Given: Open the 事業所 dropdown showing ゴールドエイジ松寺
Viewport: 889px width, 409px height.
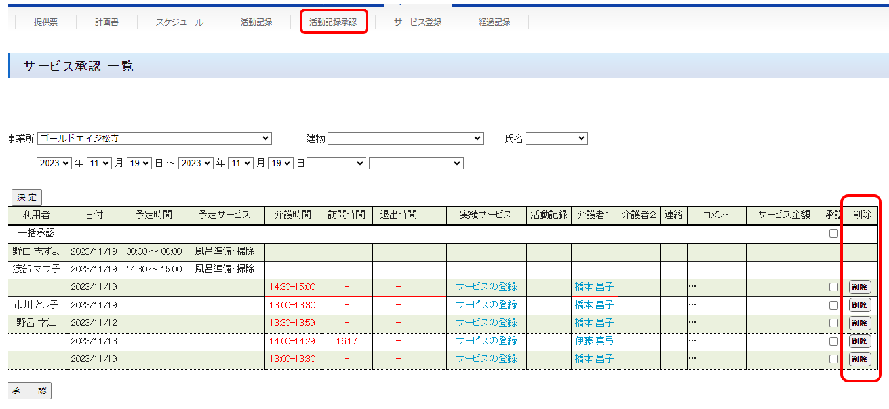Looking at the screenshot, I should click(155, 139).
